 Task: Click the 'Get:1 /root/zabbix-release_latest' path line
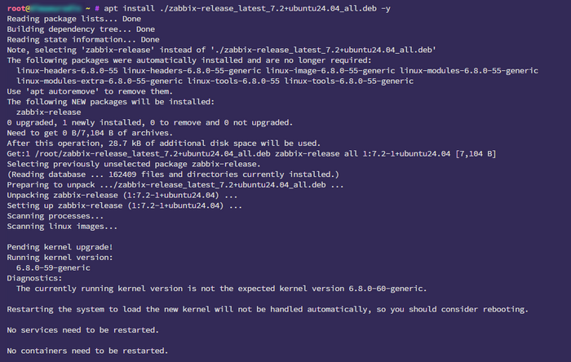coord(139,153)
